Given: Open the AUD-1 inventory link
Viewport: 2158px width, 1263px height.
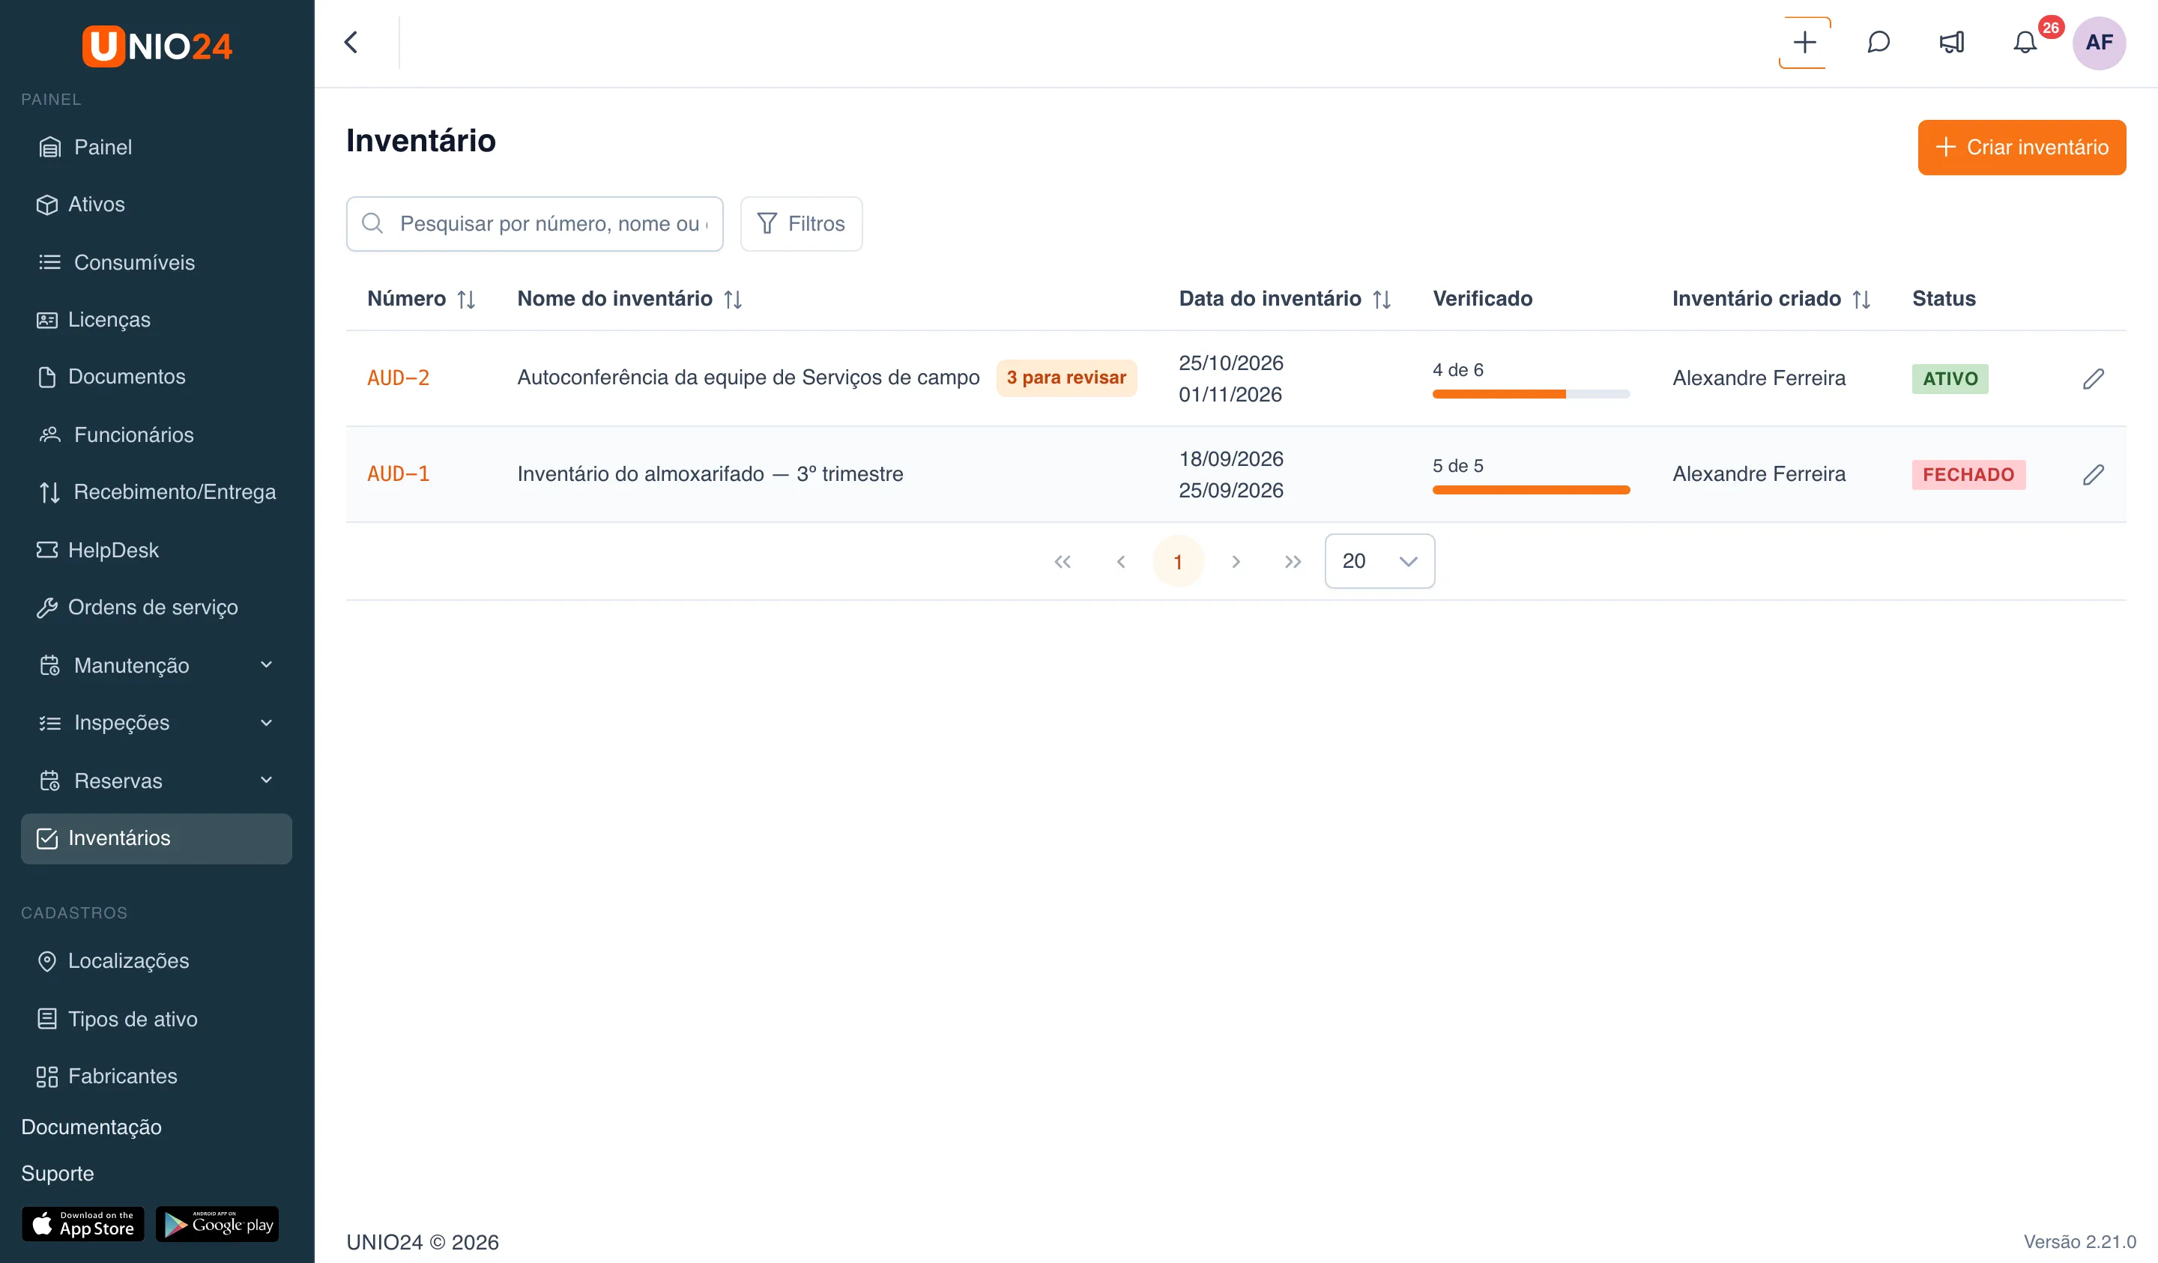Looking at the screenshot, I should click(x=398, y=473).
